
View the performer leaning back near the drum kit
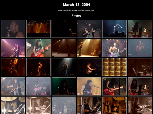(89, 48)
